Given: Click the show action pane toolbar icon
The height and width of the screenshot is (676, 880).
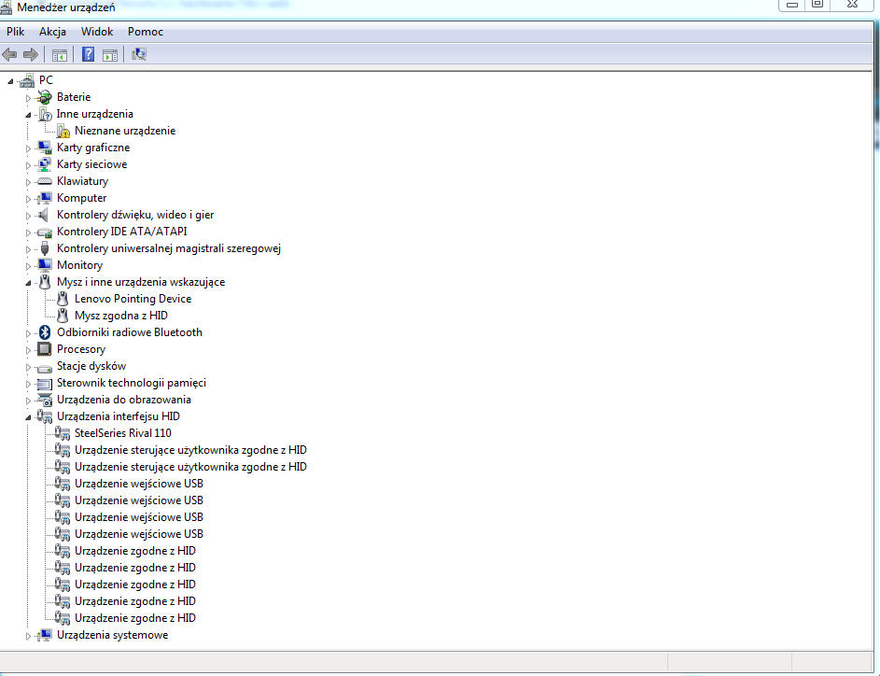Looking at the screenshot, I should point(110,54).
